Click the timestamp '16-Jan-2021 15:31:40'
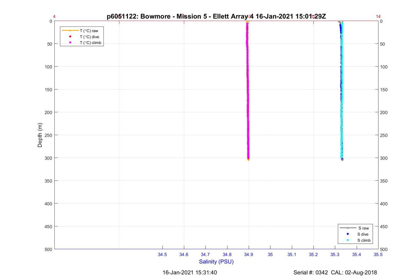Image resolution: width=418 pixels, height=280 pixels. [x=190, y=273]
